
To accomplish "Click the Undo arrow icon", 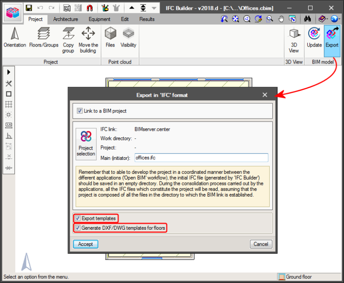I will (x=40, y=8).
